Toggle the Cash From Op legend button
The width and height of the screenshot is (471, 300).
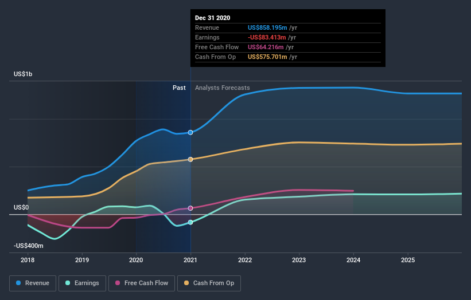[209, 283]
